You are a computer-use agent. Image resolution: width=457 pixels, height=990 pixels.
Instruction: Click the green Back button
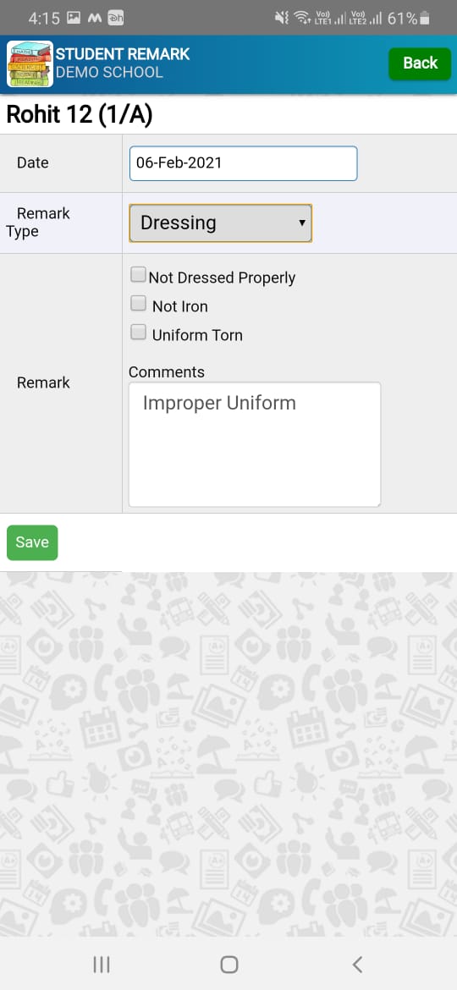[420, 63]
